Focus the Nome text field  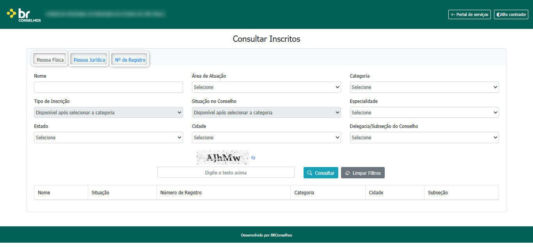108,87
